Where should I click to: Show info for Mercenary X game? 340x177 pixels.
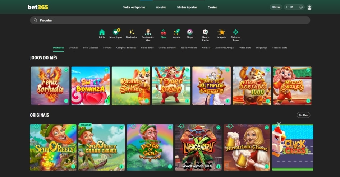coord(219,166)
